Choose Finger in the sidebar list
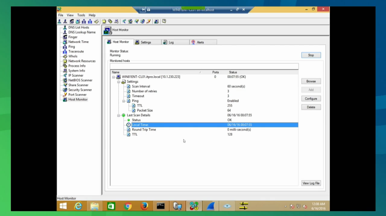Screen dimensions: 386x216 click(73, 37)
